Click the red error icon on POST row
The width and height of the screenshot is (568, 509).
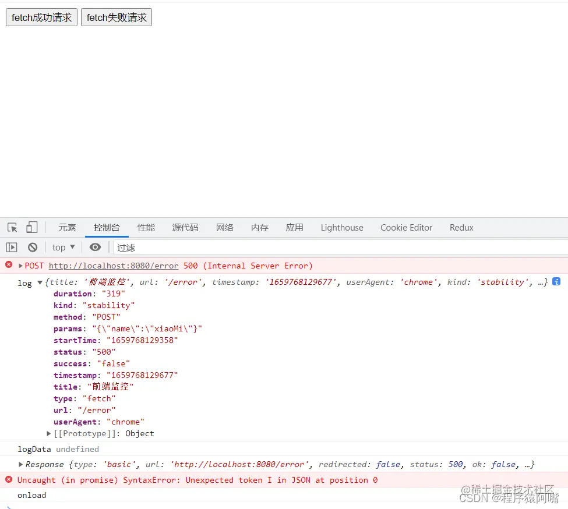(x=9, y=264)
